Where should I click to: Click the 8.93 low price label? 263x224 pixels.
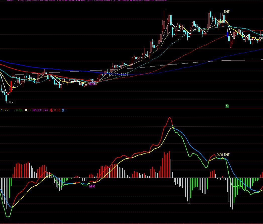12,102
